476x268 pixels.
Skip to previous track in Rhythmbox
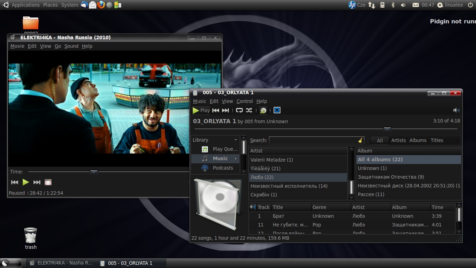(x=216, y=110)
